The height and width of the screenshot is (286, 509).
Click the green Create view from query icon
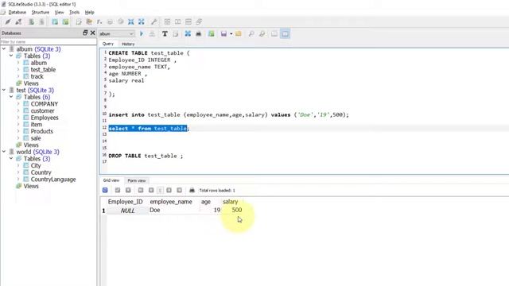tap(212, 33)
